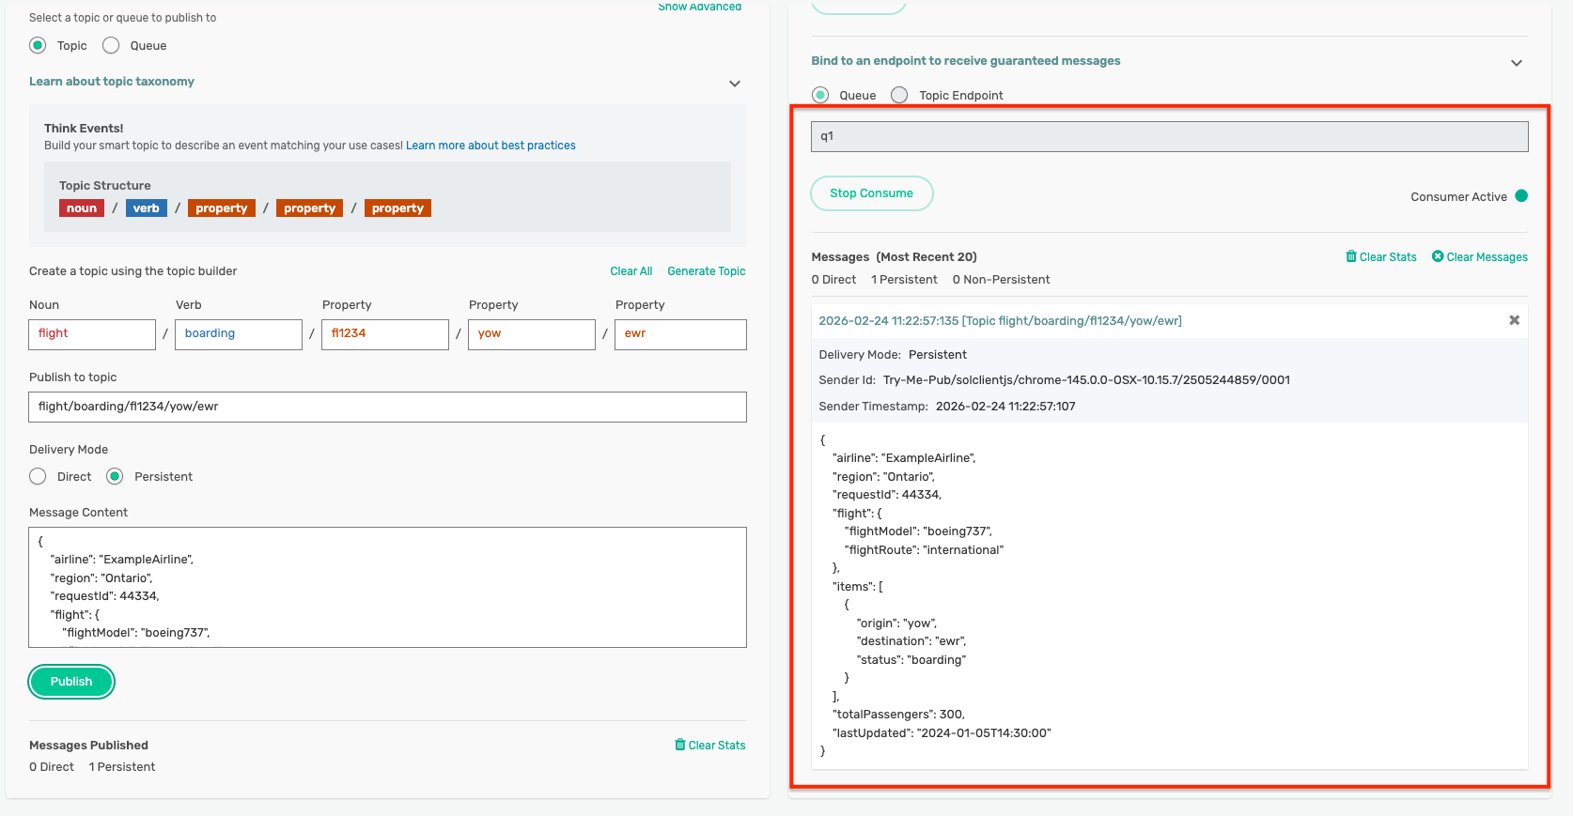Click trash icon in subscriber Clear Stats
This screenshot has height=816, width=1573.
tap(1350, 256)
